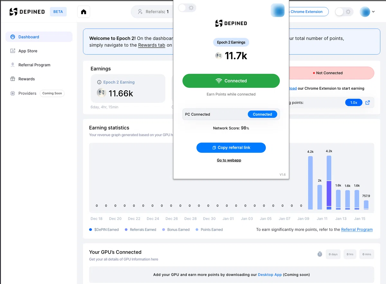Open the Desktop App link
This screenshot has width=386, height=284.
coord(270,275)
